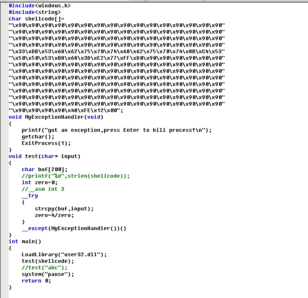This screenshot has height=298, width=308.
Task: Click the LoadLibrary("user32.dll"); call
Action: pyautogui.click(x=64, y=254)
